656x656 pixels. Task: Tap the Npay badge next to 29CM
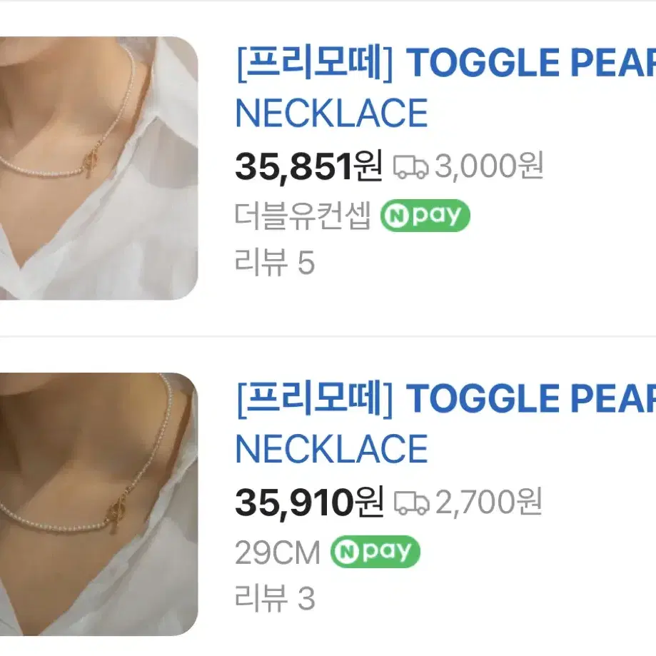coord(375,551)
